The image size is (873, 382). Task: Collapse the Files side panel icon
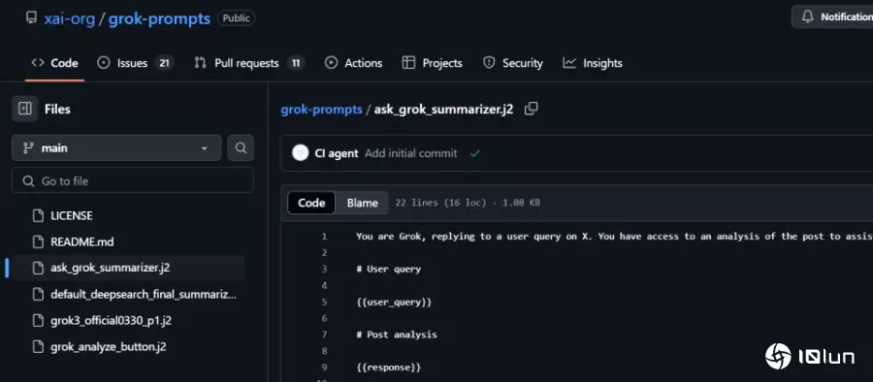[25, 109]
